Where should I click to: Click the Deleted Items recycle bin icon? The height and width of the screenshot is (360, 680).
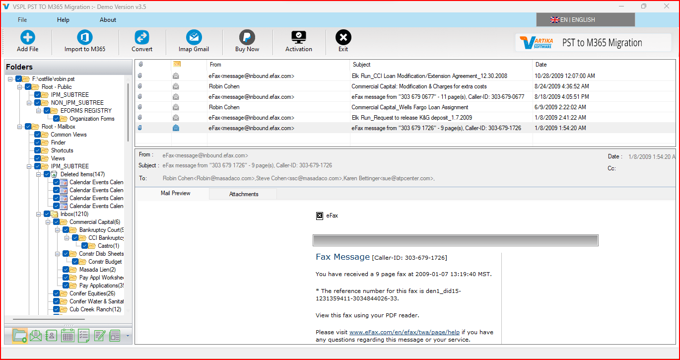pyautogui.click(x=55, y=174)
